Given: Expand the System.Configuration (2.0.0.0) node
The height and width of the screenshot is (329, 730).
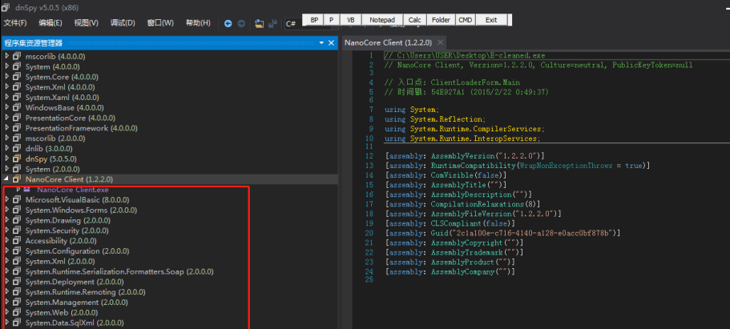Looking at the screenshot, I should click(7, 251).
